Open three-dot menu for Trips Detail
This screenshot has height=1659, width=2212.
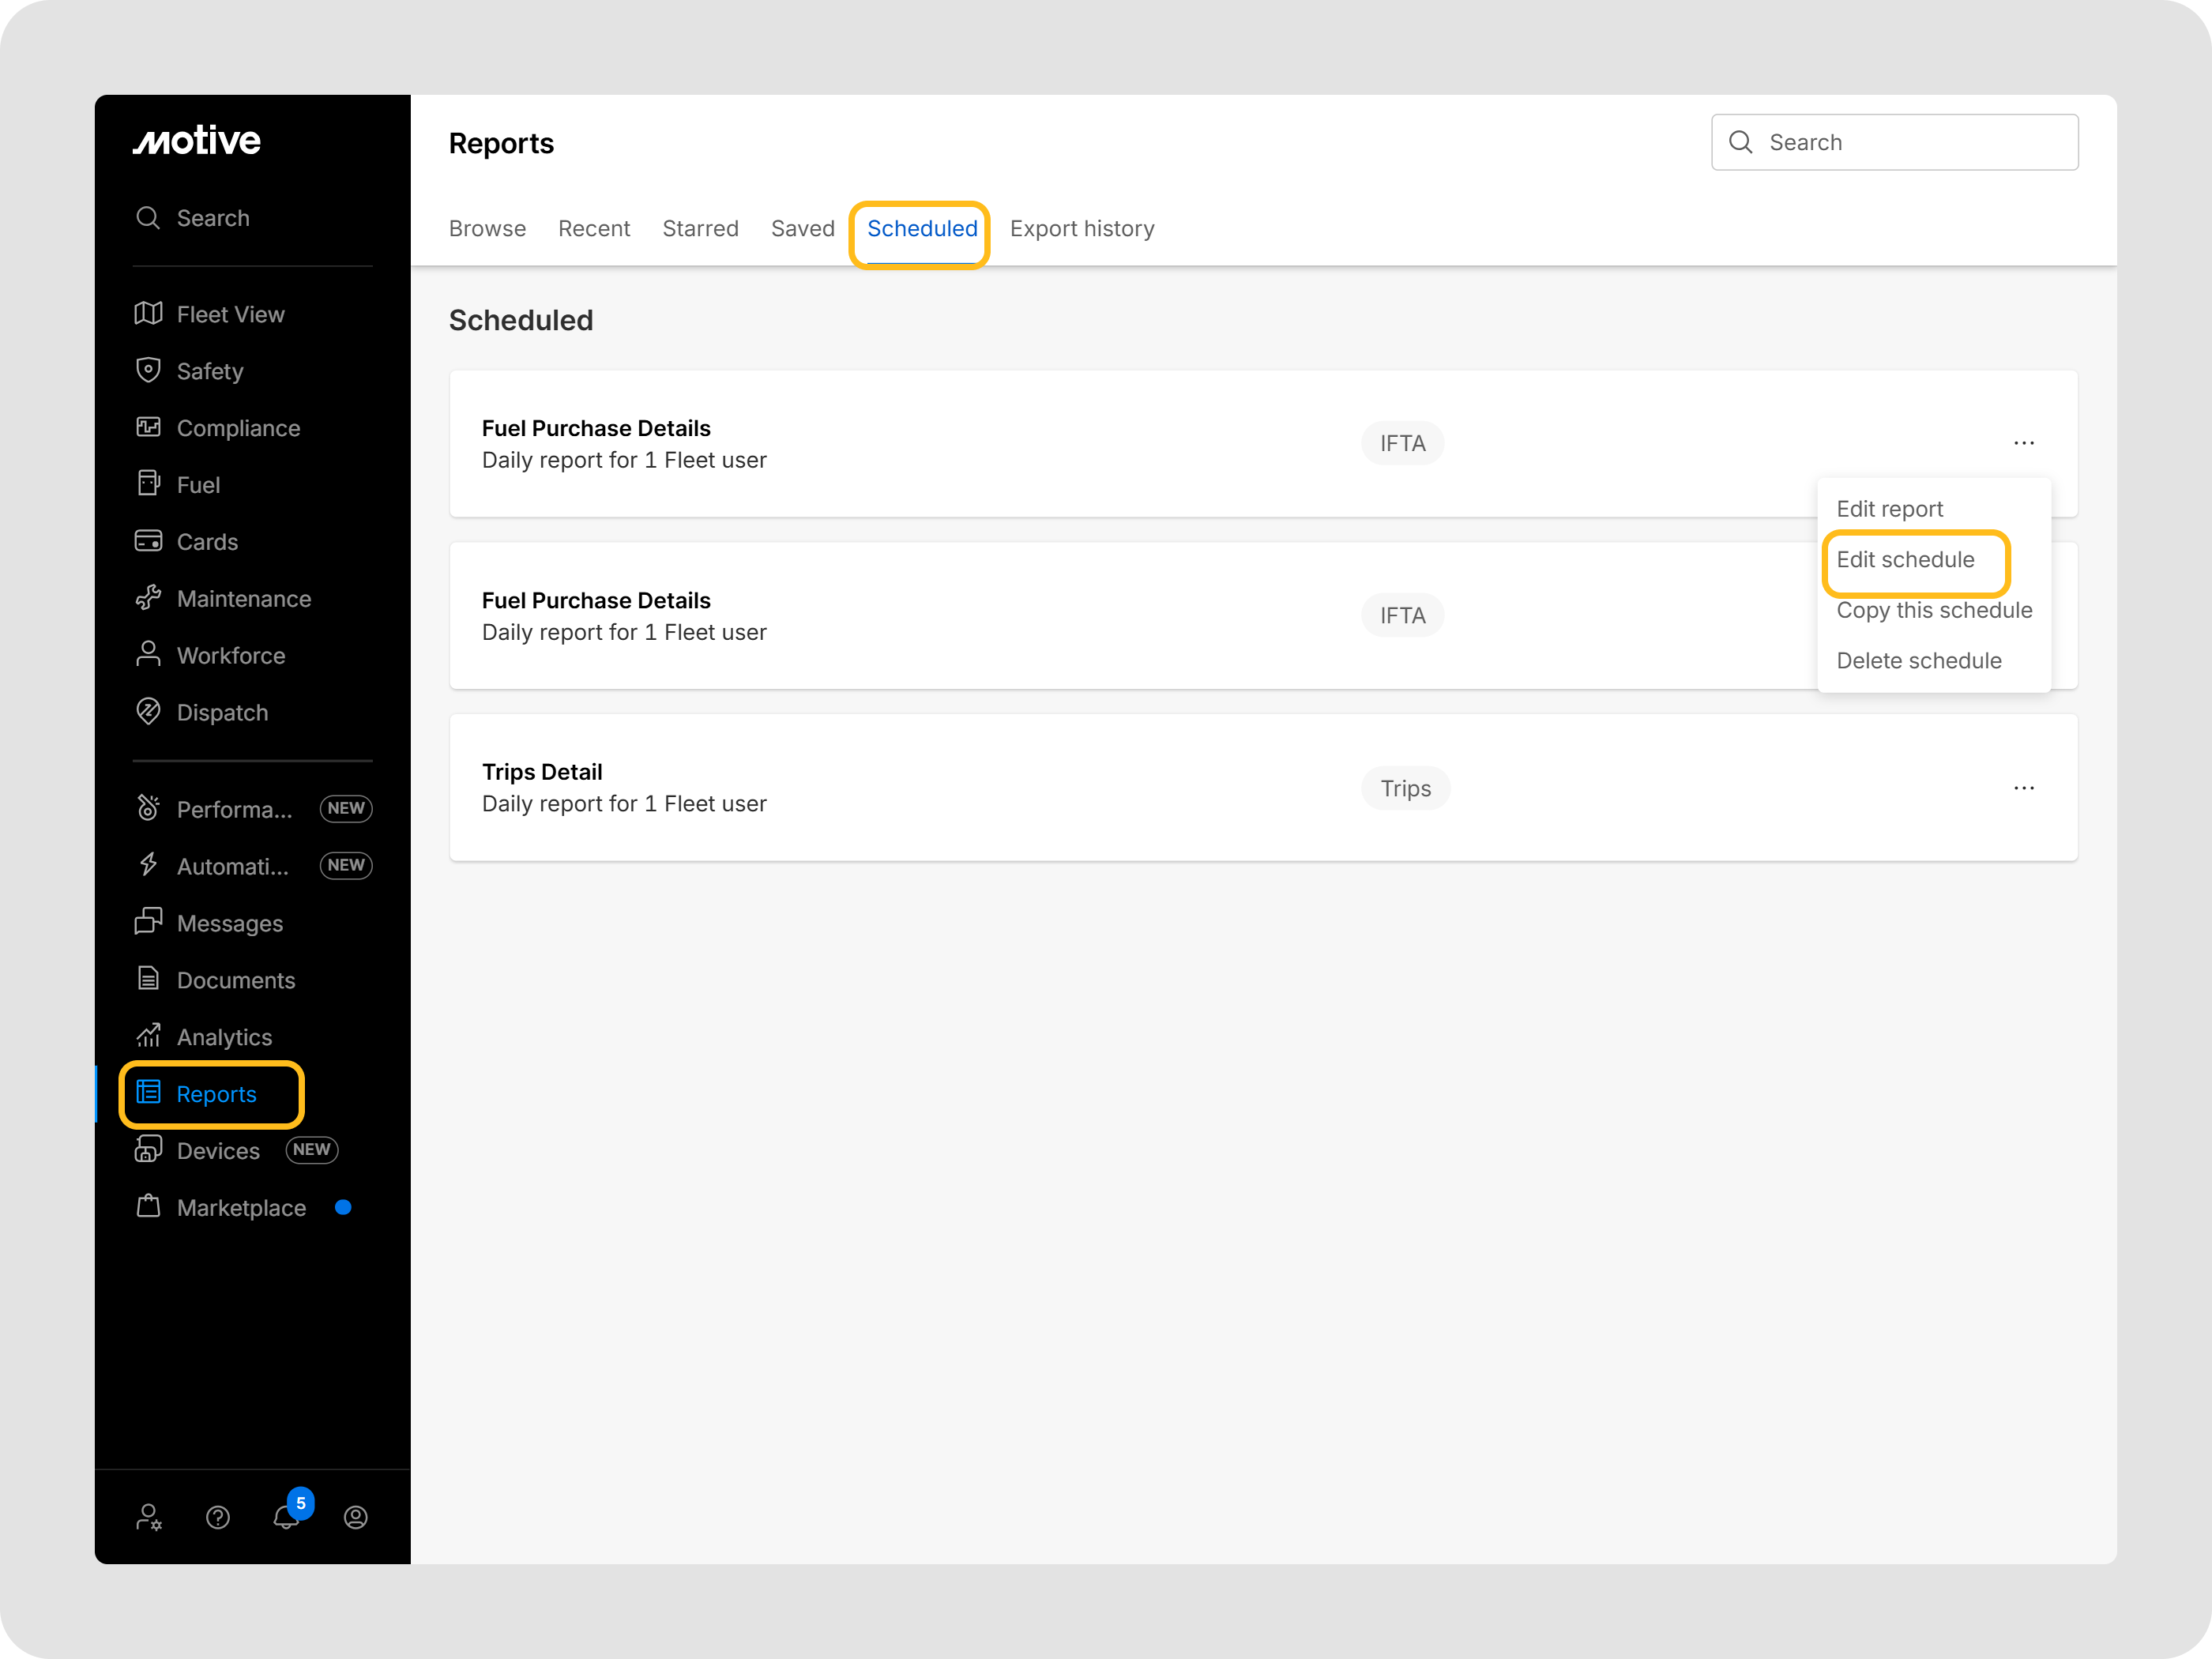(x=2024, y=788)
